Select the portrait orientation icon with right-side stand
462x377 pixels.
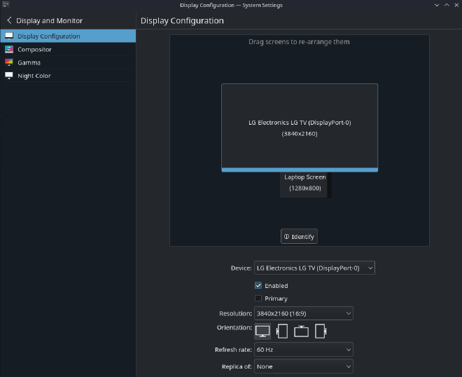click(x=321, y=331)
